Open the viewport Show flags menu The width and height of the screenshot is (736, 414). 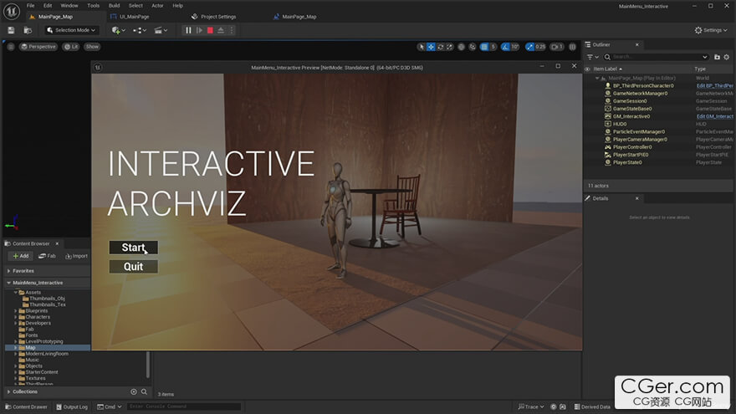pyautogui.click(x=93, y=47)
